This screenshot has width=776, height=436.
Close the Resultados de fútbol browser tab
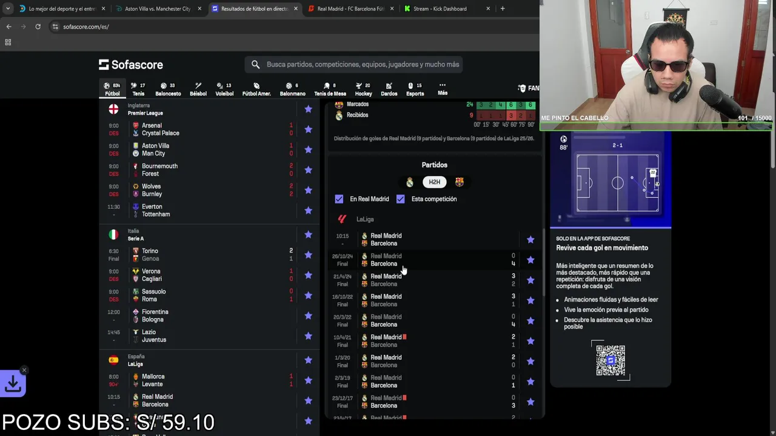pyautogui.click(x=296, y=9)
